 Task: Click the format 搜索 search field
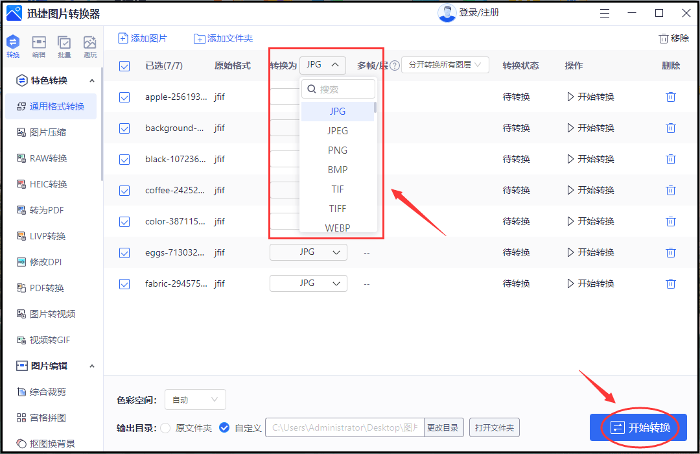(338, 89)
